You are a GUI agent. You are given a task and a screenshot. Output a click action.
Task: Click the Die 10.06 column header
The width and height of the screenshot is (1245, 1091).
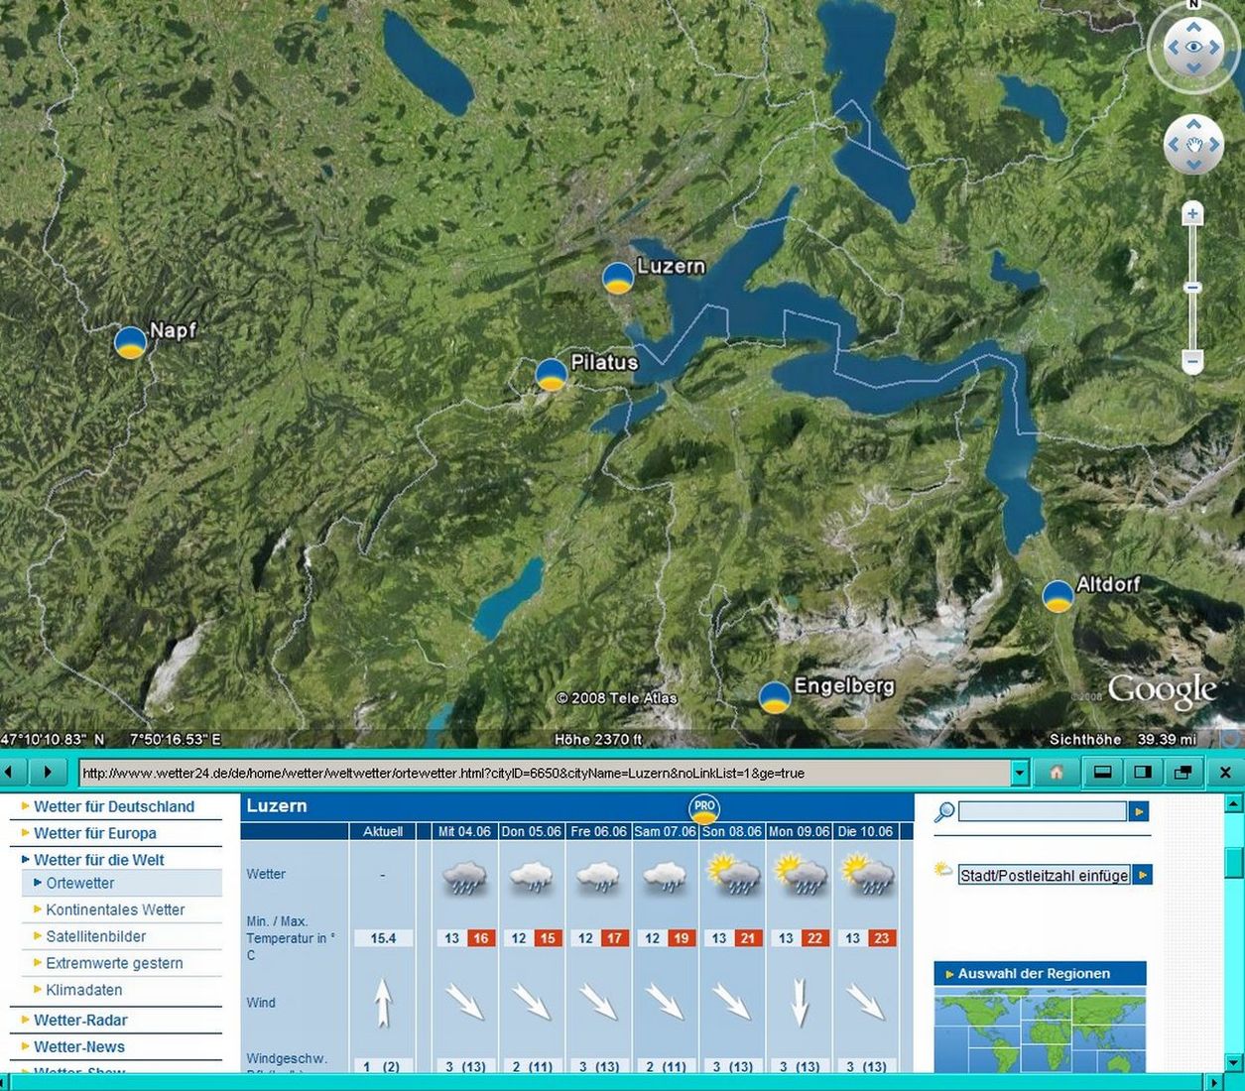point(865,831)
